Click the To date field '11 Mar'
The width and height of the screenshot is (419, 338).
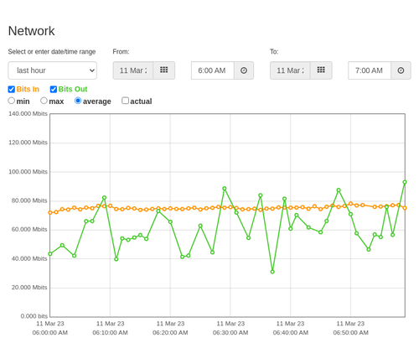[290, 70]
